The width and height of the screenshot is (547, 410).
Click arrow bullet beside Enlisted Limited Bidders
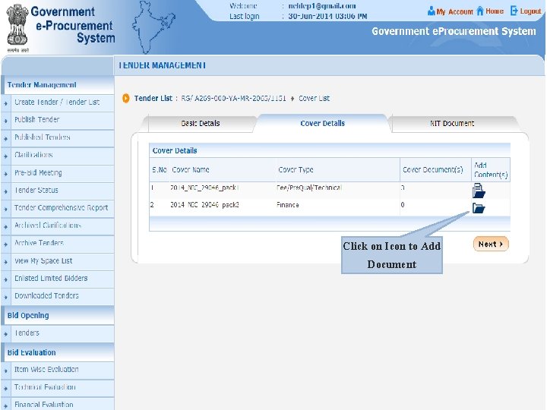point(5,279)
